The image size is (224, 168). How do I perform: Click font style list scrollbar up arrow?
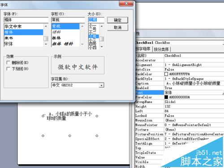pos(82,26)
